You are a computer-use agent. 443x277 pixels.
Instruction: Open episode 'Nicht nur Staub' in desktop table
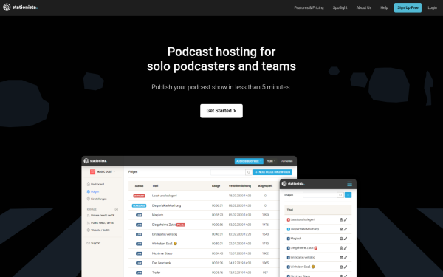click(x=162, y=253)
